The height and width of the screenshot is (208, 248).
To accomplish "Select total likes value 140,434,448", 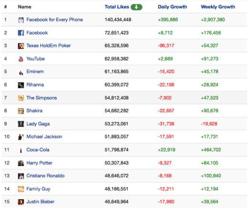I will click(118, 20).
